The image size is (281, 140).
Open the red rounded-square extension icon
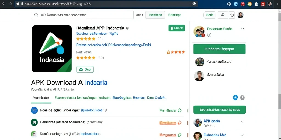coord(263,4)
